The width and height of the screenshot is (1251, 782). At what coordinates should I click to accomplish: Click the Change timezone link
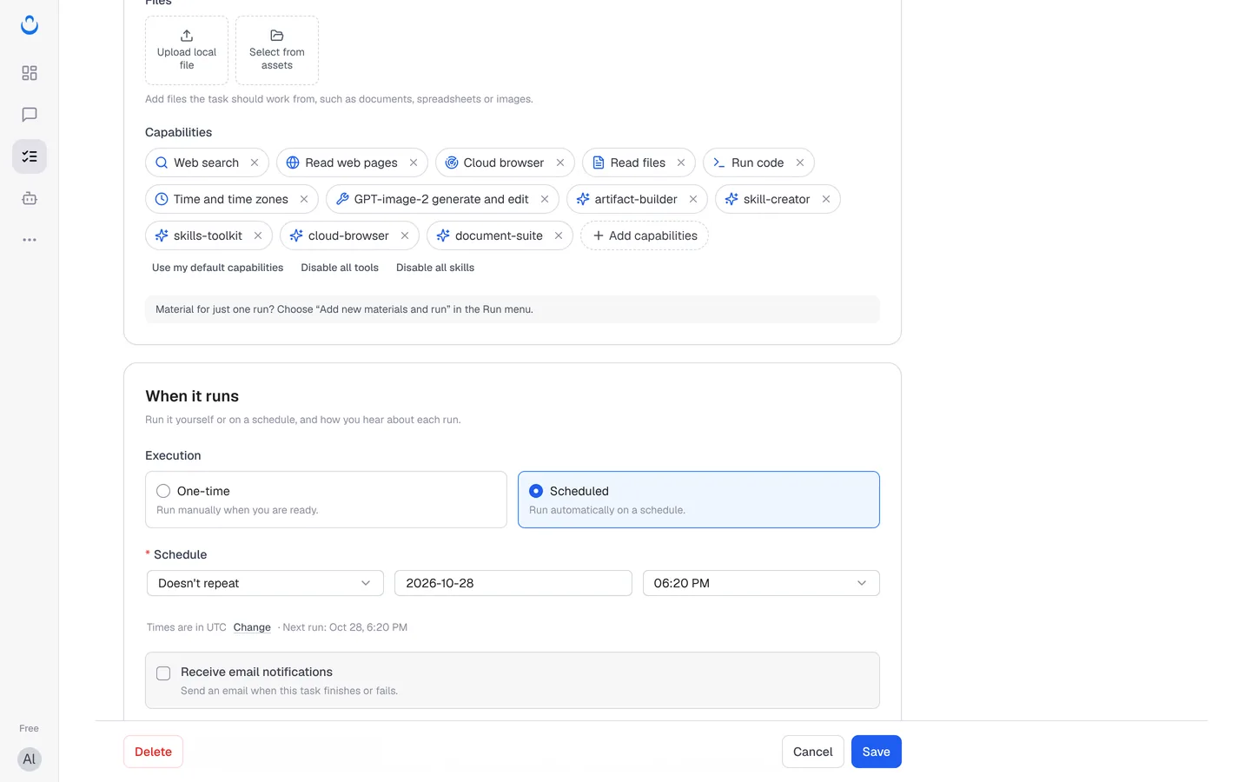252,627
